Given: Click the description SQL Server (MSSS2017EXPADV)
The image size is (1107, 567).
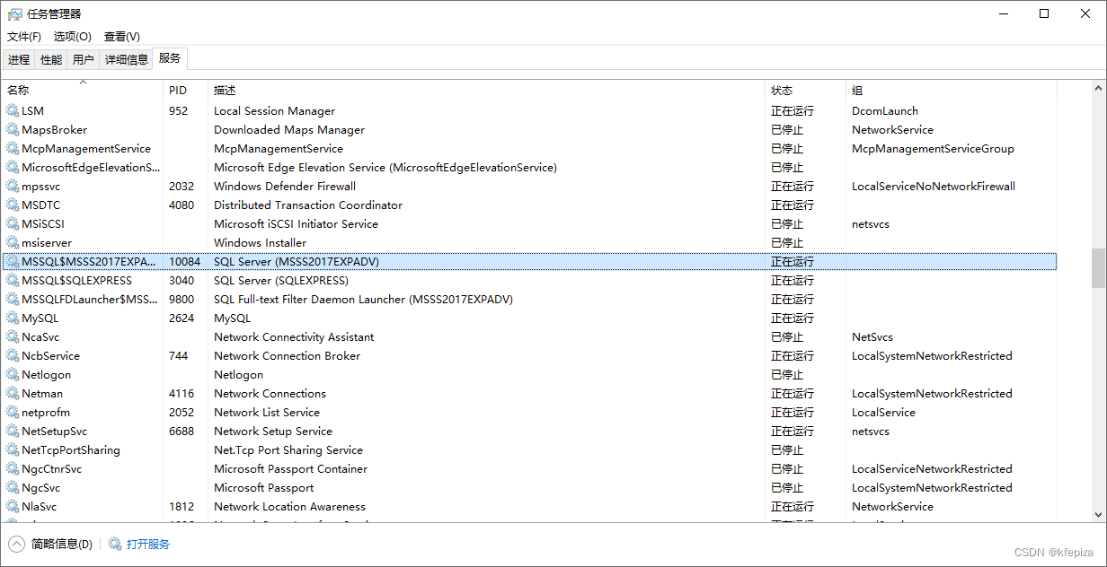Looking at the screenshot, I should pyautogui.click(x=297, y=262).
